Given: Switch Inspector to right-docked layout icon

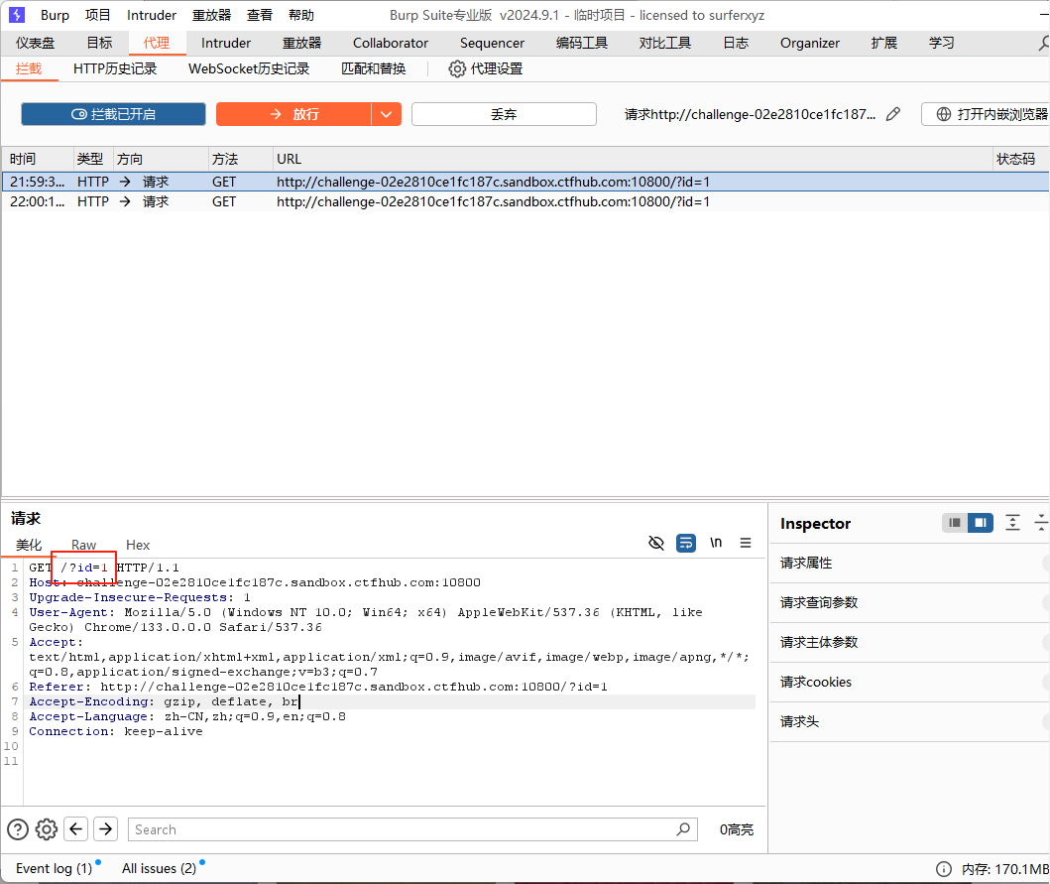Looking at the screenshot, I should (x=981, y=523).
